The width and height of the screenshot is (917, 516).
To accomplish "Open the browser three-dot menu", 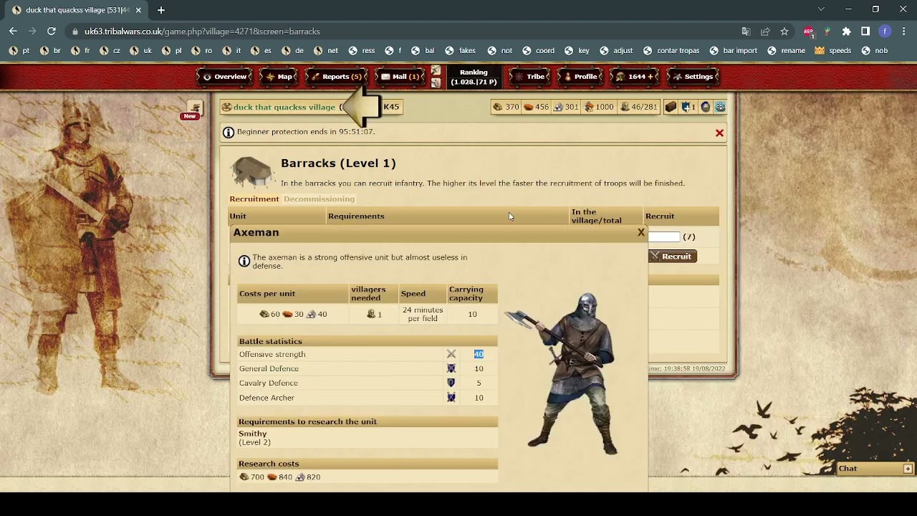I will [905, 32].
